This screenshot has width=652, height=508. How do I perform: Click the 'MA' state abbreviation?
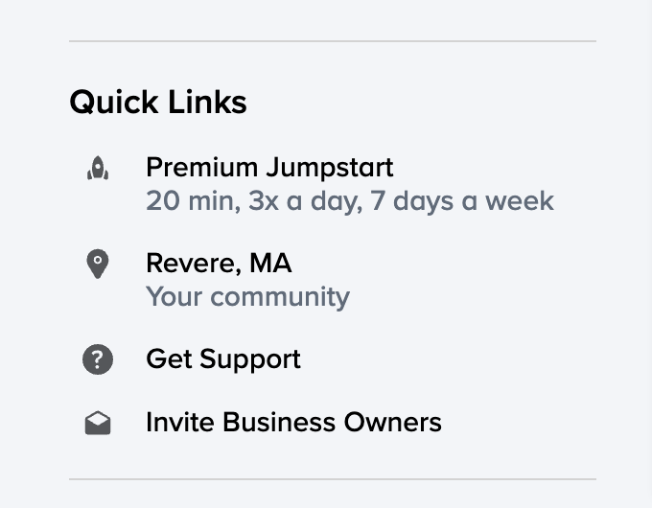coord(271,262)
